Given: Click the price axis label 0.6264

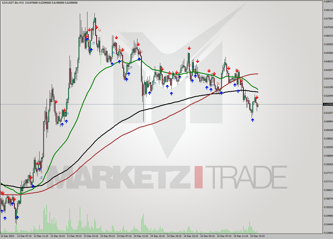Looking at the screenshot, I should pos(329,96).
